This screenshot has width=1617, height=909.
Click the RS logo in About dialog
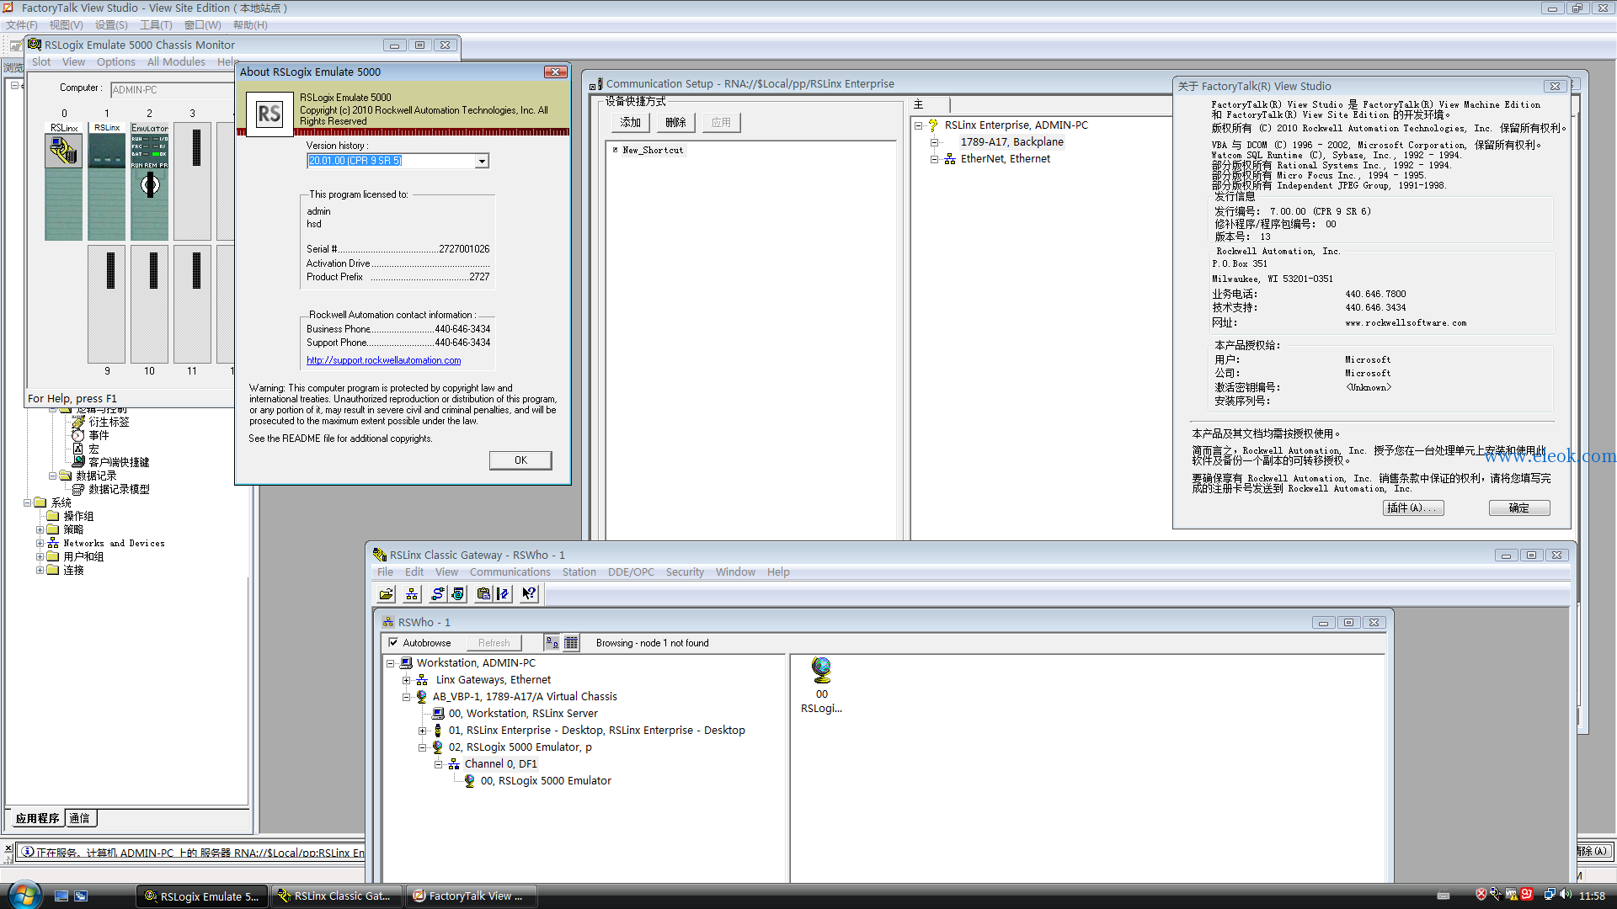[x=269, y=114]
